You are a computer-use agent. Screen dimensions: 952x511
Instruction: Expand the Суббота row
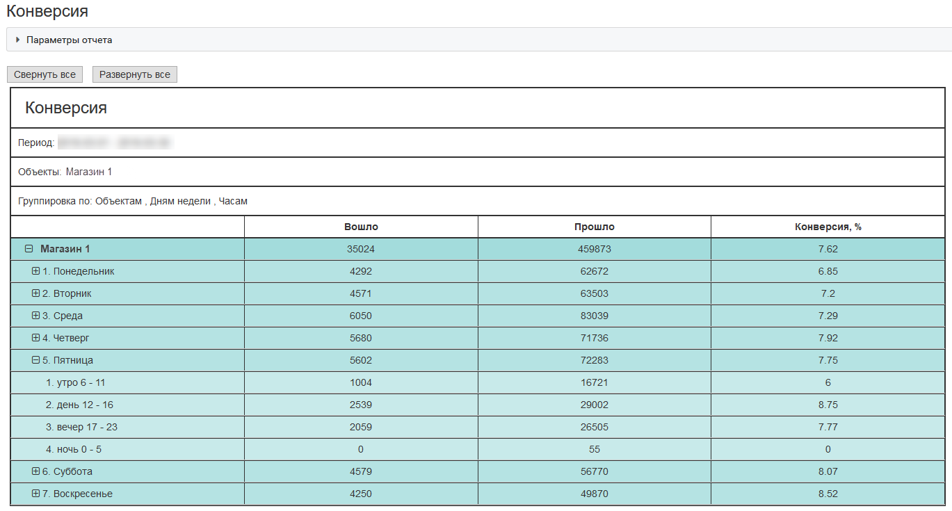(x=35, y=471)
